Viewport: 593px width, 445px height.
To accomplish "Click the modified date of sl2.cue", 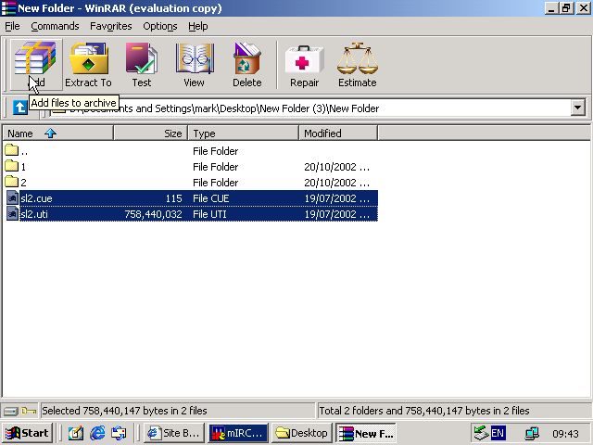I will (336, 198).
